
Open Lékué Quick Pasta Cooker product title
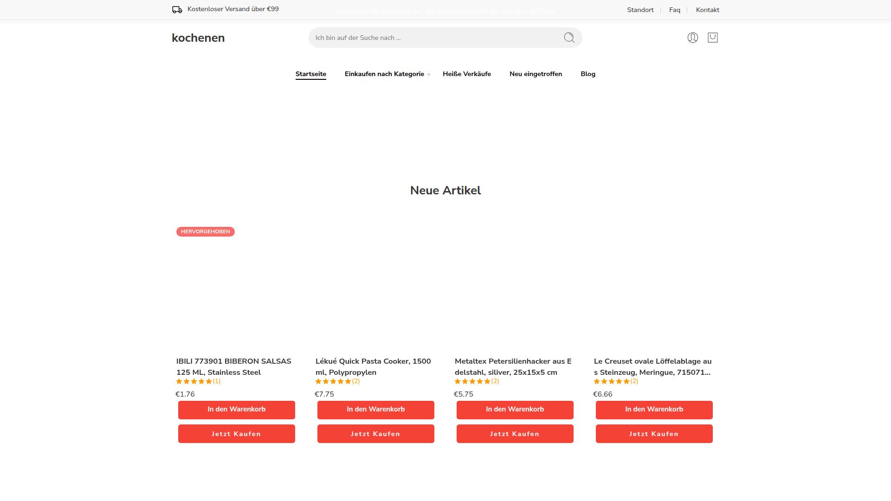tap(374, 367)
